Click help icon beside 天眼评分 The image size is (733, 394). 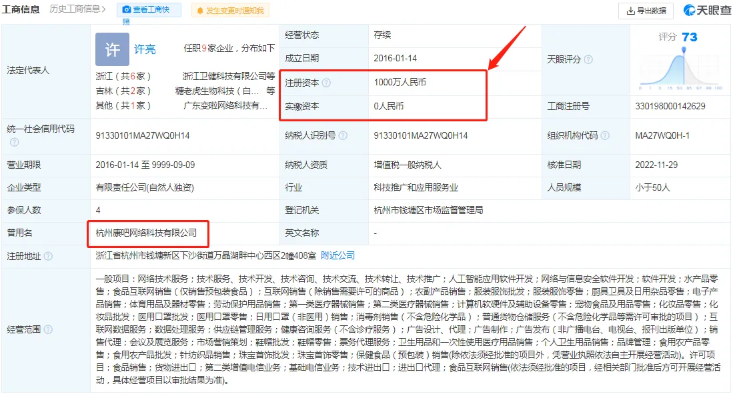tap(588, 59)
